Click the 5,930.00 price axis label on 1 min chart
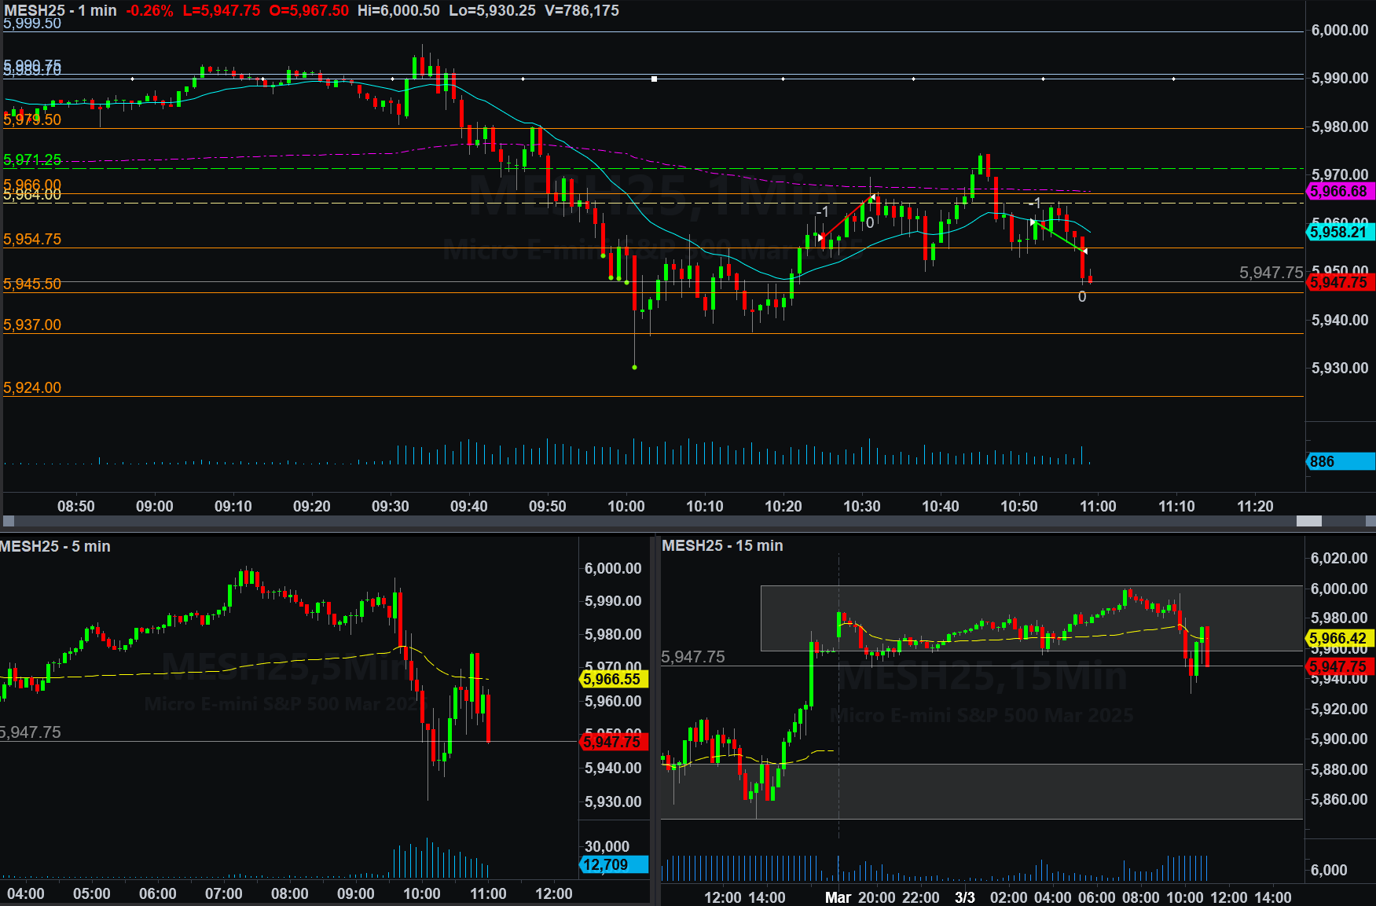The width and height of the screenshot is (1376, 906). [1340, 368]
